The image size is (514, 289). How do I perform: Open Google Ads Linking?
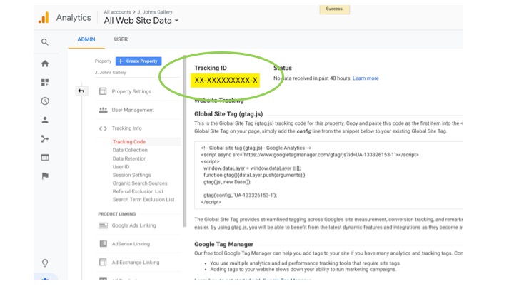(x=133, y=225)
